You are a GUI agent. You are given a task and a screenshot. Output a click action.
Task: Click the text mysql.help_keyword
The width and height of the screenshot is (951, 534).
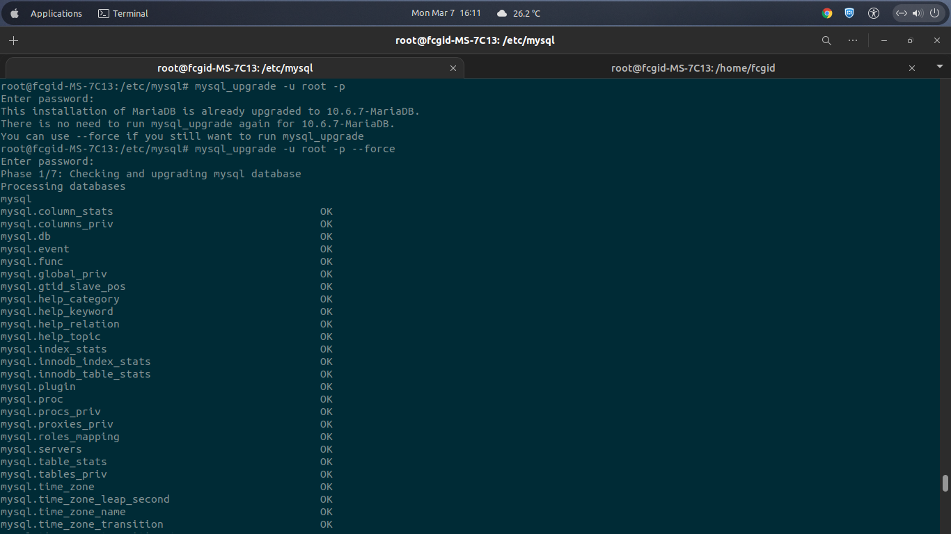coord(56,311)
